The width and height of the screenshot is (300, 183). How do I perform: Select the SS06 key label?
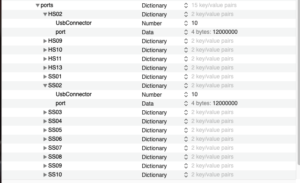(55, 139)
